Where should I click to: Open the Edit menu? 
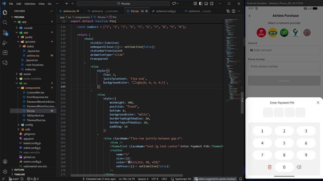19,4
